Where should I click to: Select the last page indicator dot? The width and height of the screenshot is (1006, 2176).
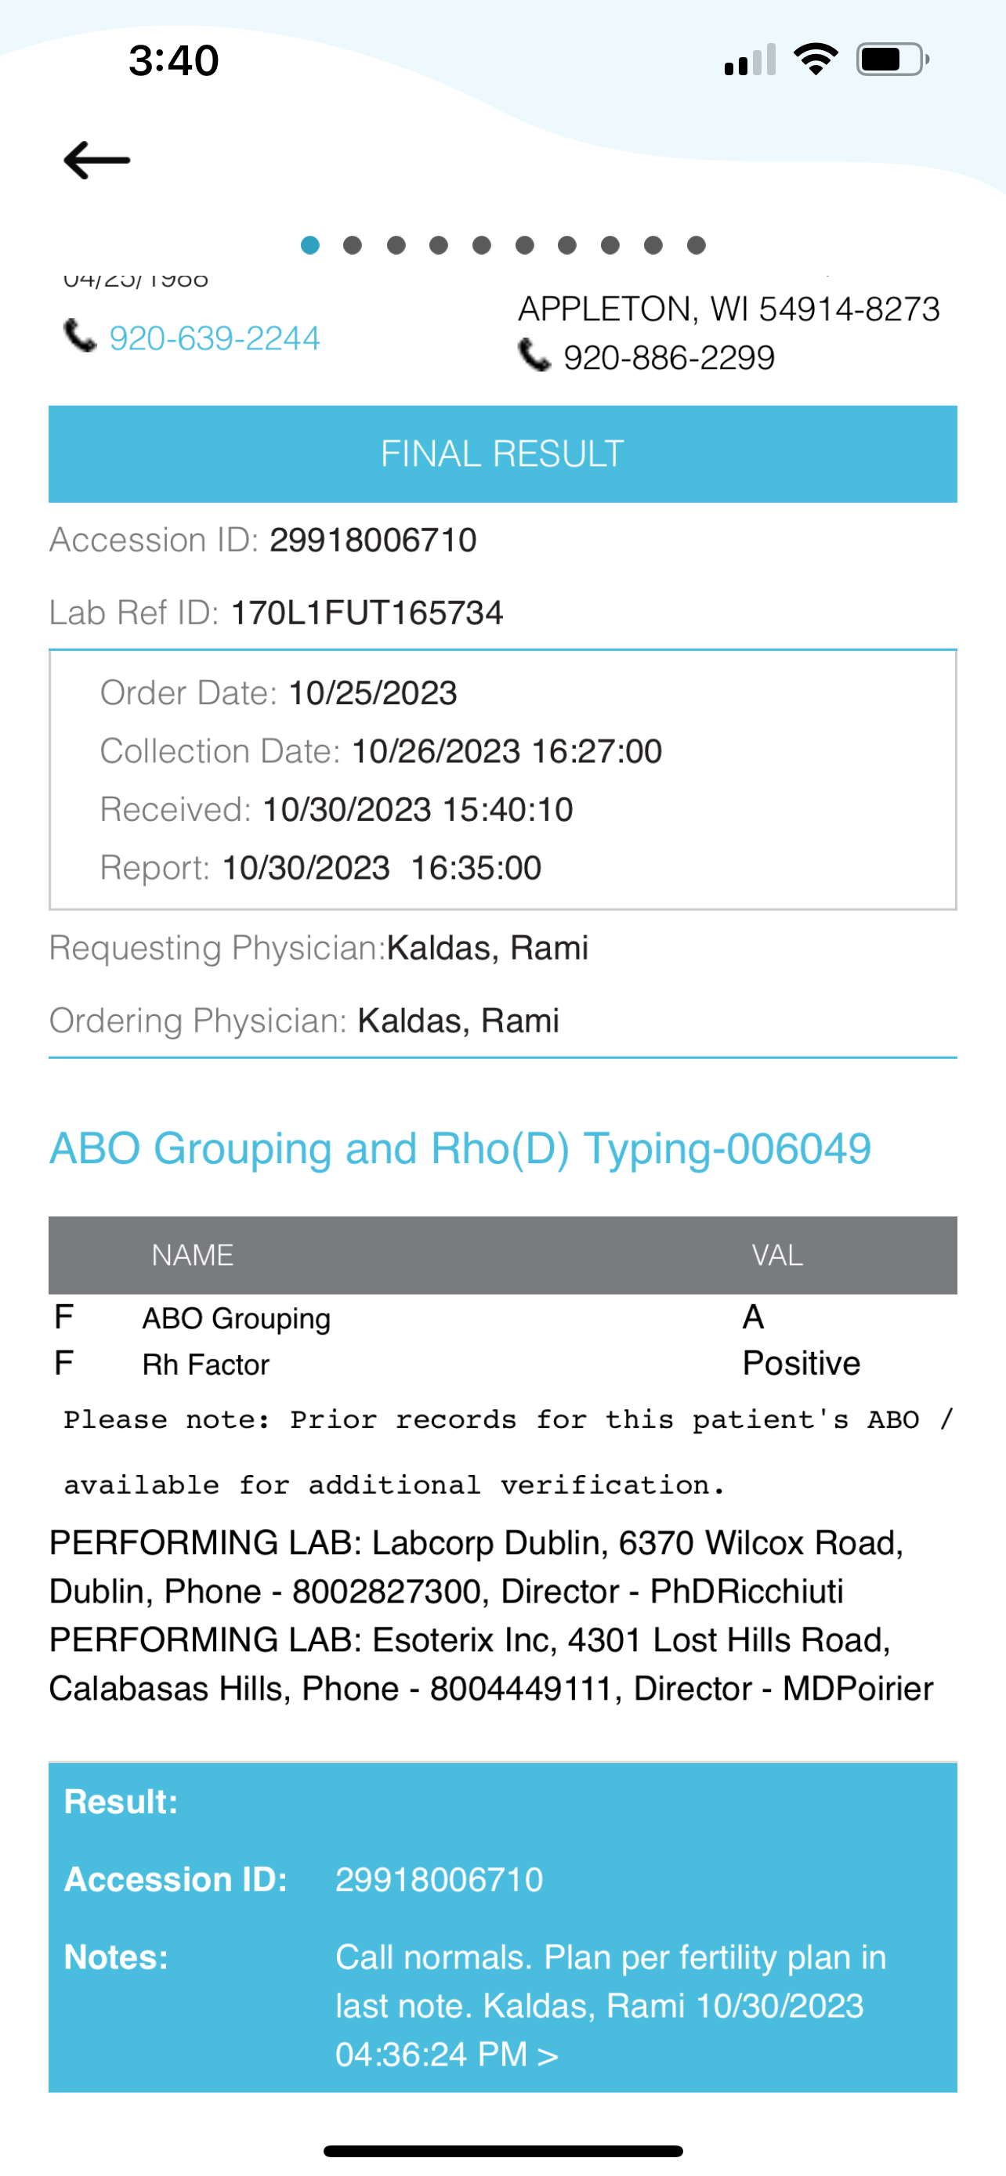696,245
